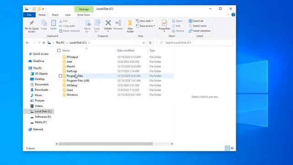Click the Copy ribbon icon
This screenshot has width=293, height=165.
click(44, 23)
